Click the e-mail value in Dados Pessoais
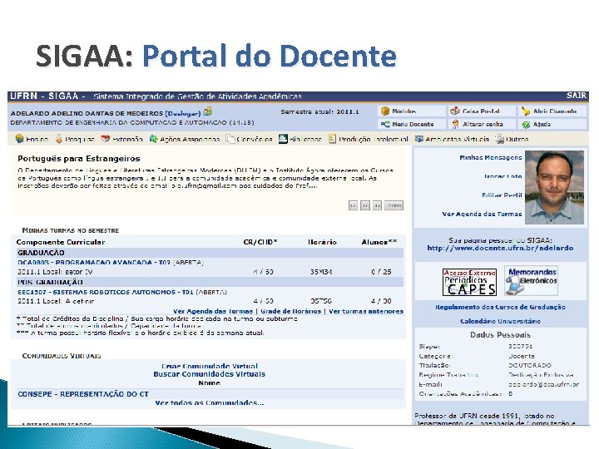This screenshot has width=599, height=449. pos(543,384)
